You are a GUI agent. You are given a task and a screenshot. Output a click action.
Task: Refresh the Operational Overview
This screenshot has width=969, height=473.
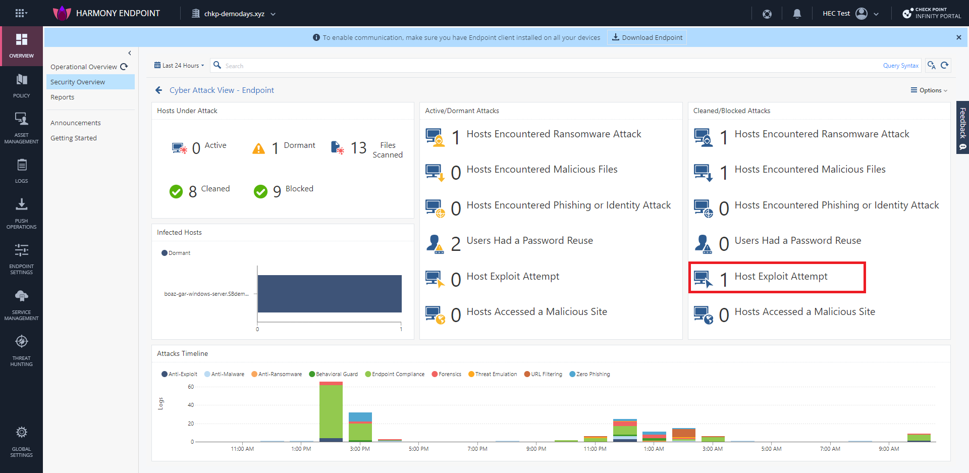pos(124,67)
